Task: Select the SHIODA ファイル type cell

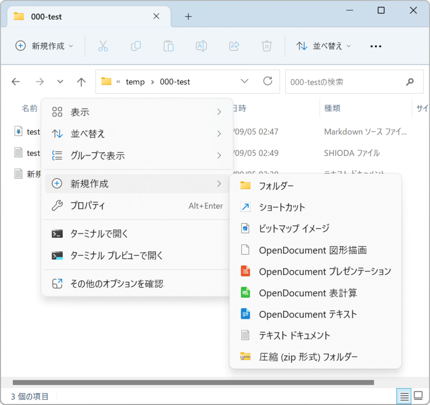Action: coord(352,153)
